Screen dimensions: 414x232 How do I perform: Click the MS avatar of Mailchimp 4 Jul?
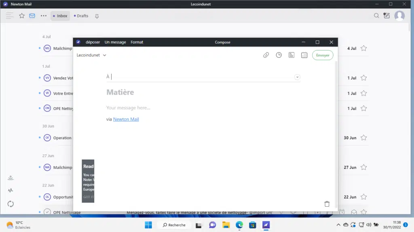coord(47,48)
